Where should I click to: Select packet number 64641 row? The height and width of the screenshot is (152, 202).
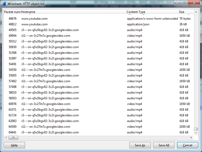[x=99, y=132]
